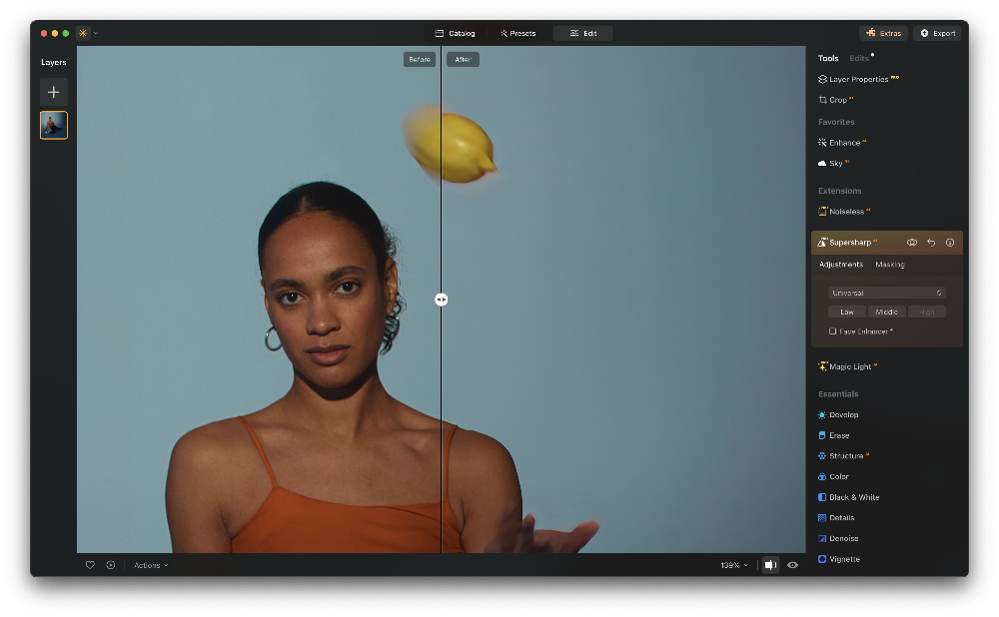
Task: Open the Crop tool
Action: point(837,100)
